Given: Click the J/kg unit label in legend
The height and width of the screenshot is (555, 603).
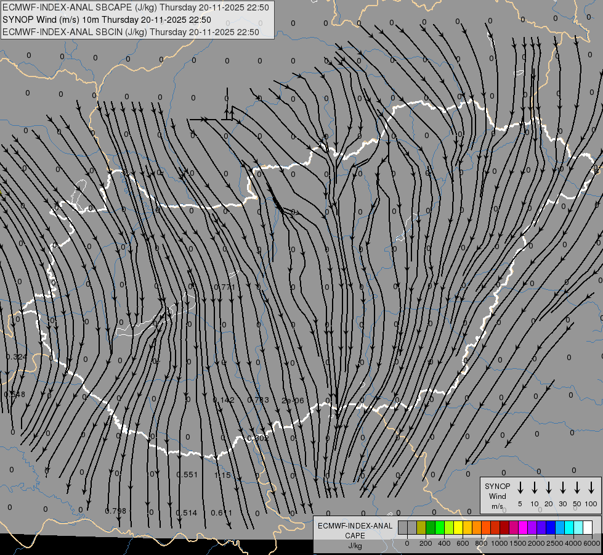Looking at the screenshot, I should 355,546.
